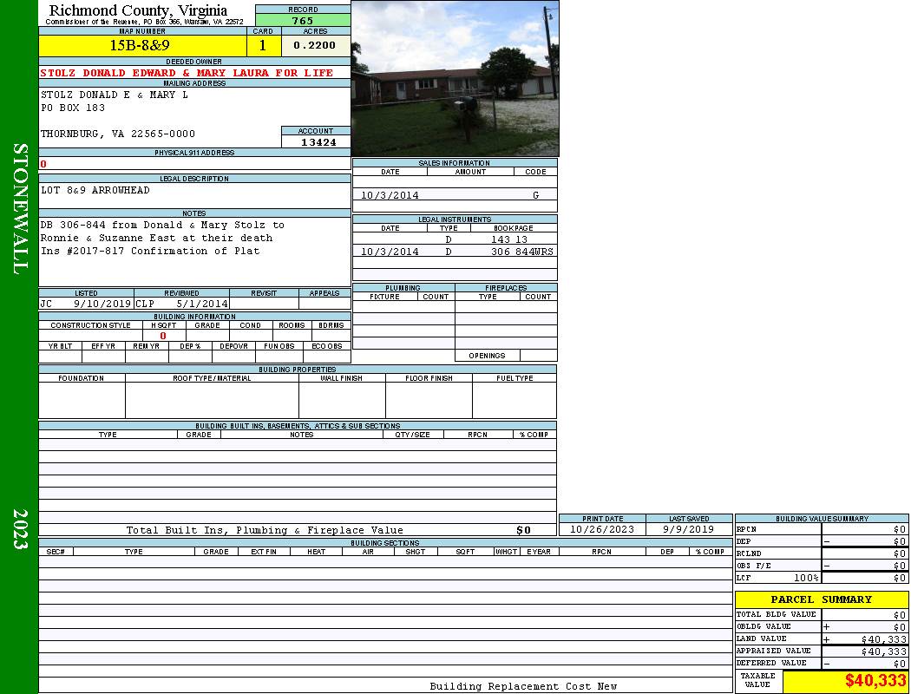Click the mailing address PO Box 183 line
Image resolution: width=911 pixels, height=694 pixels.
click(x=73, y=108)
